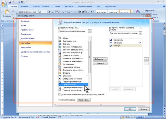Click the Вставить рисунок из файла icon
The image size is (166, 119).
tap(60, 53)
